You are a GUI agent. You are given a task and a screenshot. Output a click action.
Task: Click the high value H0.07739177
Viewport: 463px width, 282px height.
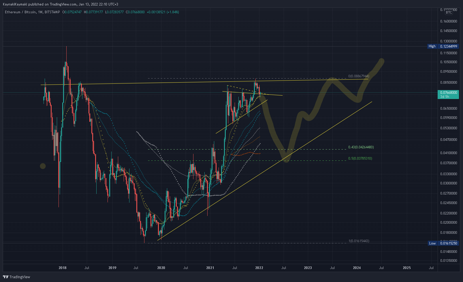93,12
